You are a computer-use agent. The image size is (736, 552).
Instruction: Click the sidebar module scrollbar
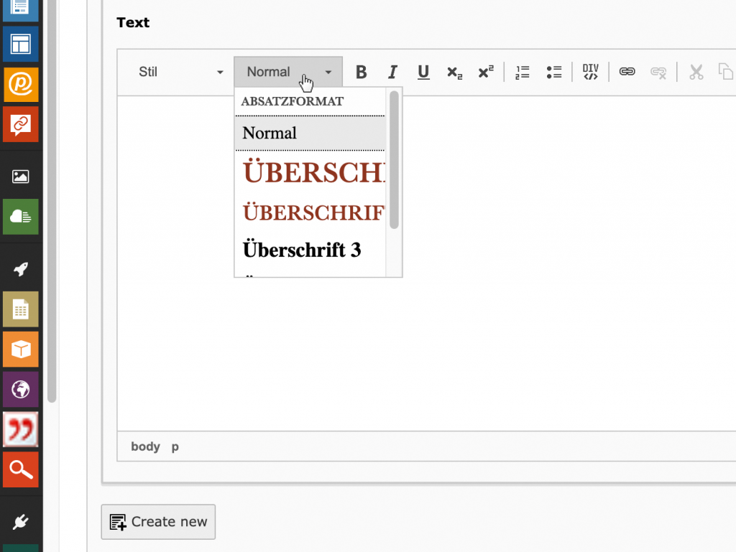click(52, 202)
